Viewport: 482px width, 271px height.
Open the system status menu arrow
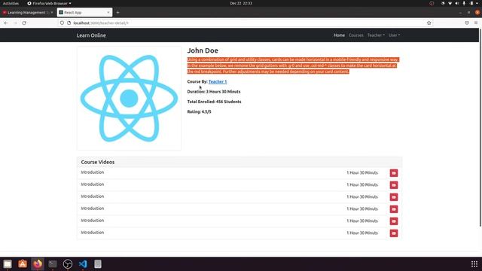tap(477, 3)
